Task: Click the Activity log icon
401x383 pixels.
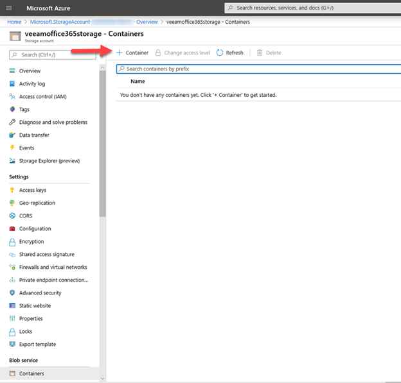Action: [12, 83]
